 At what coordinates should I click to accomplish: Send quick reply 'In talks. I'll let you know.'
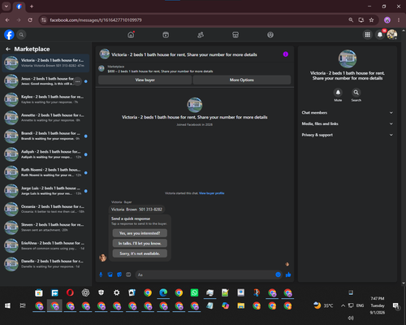(x=140, y=243)
